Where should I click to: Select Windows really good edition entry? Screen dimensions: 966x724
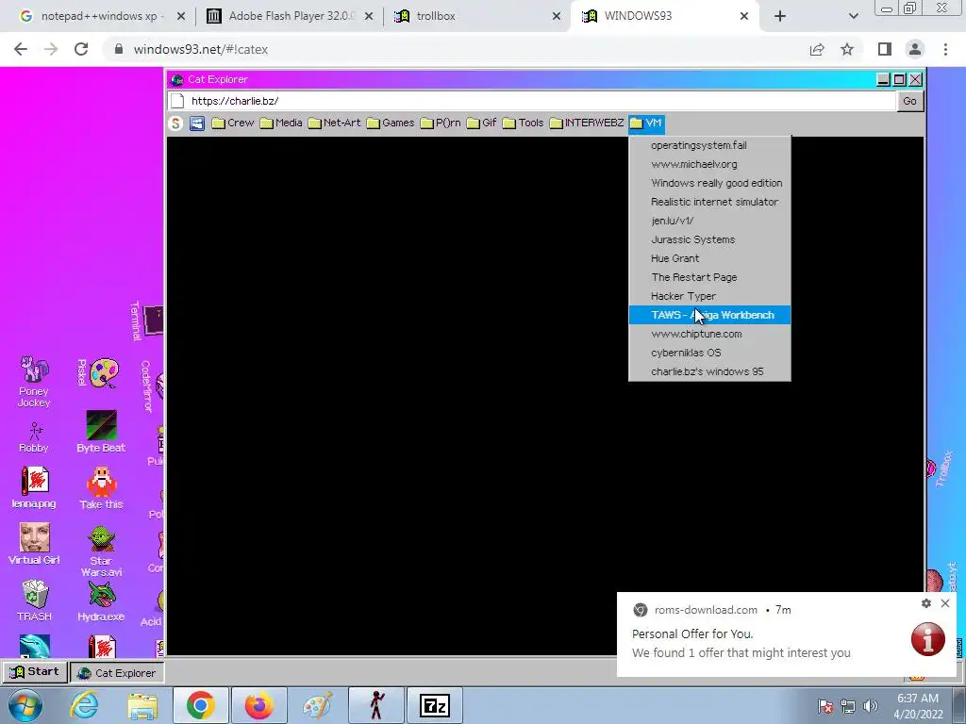(x=709, y=183)
